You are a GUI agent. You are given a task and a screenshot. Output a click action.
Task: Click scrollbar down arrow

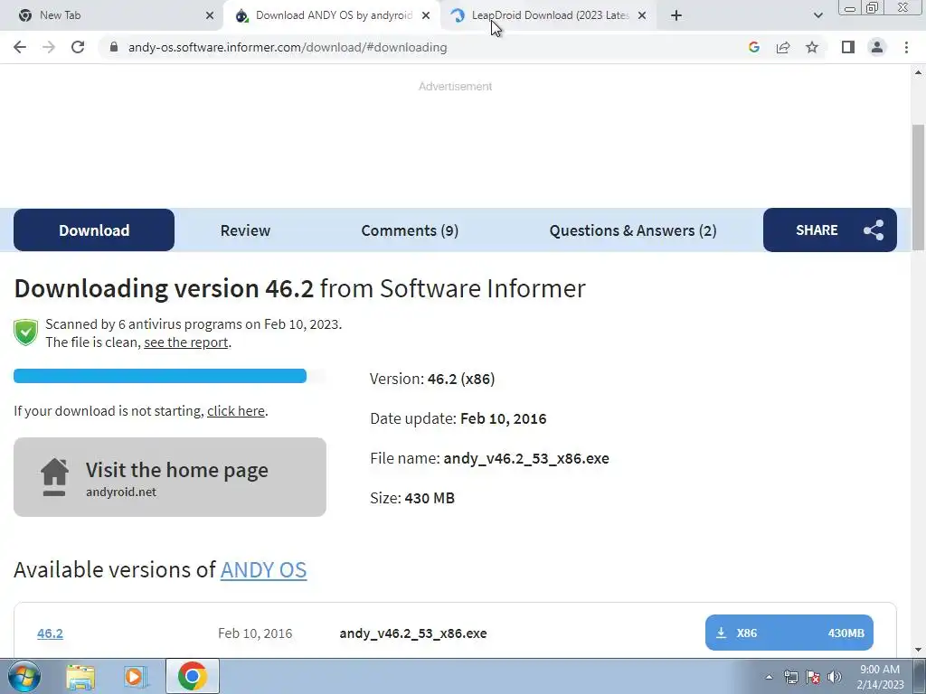pyautogui.click(x=918, y=651)
